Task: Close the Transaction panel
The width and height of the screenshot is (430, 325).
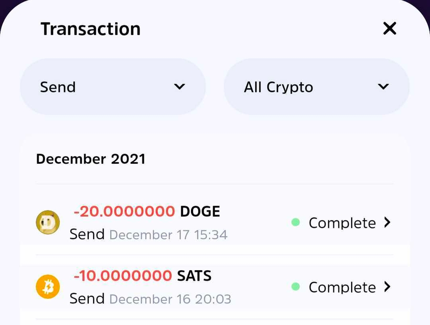Action: [389, 29]
